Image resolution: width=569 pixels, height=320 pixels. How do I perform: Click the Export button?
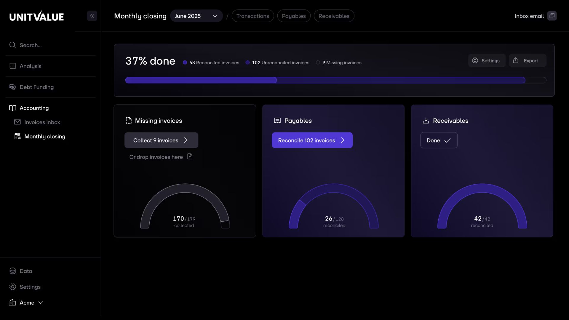coord(527,60)
